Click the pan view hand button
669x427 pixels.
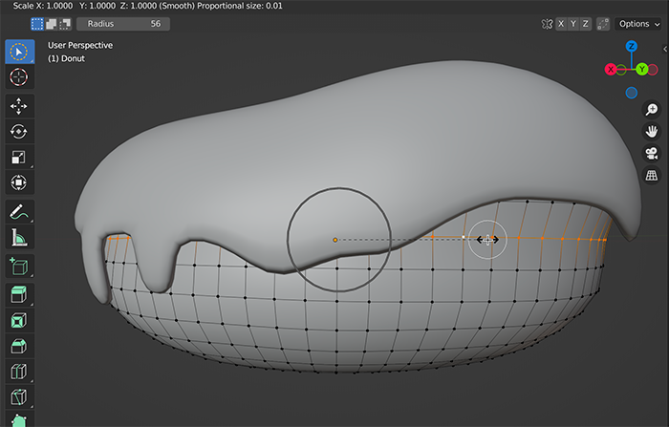(652, 132)
